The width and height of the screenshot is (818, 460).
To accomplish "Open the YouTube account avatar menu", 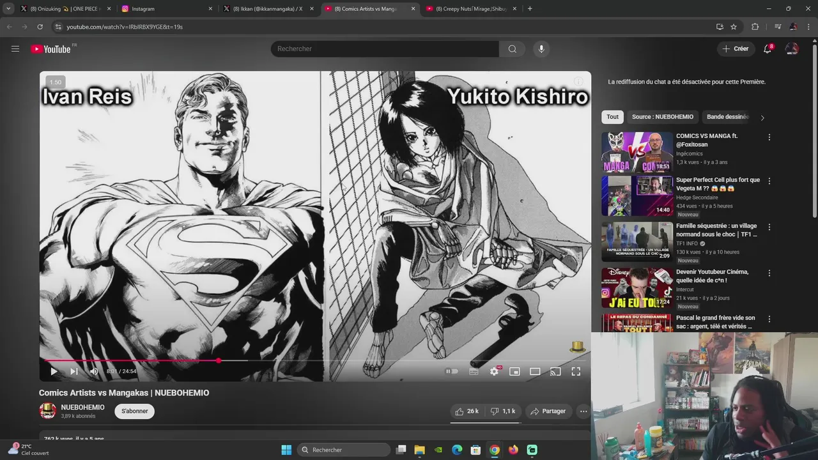I will (792, 49).
